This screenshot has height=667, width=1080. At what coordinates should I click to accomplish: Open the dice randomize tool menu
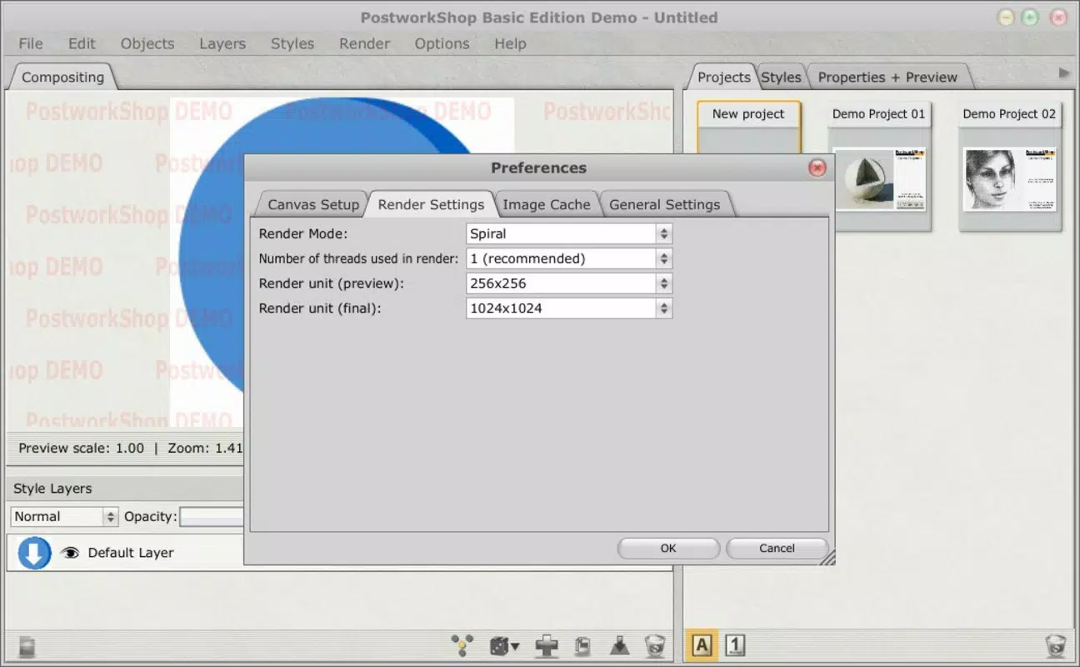point(504,645)
